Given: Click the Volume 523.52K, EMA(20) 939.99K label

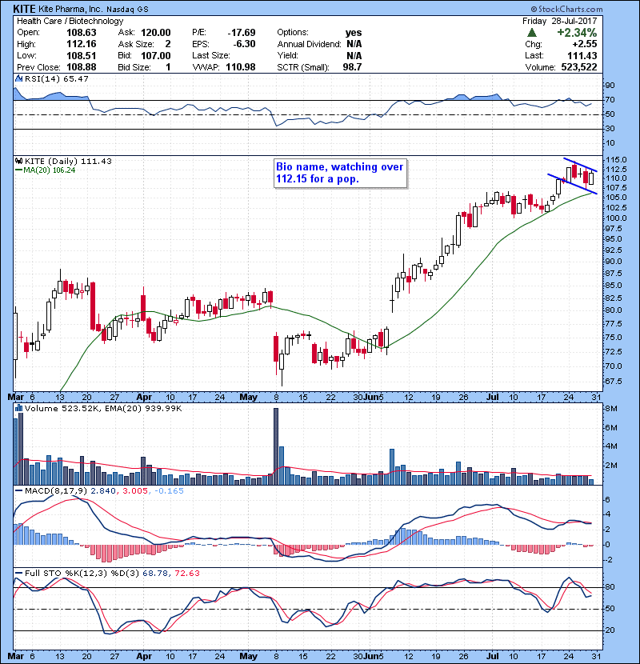Looking at the screenshot, I should [103, 408].
